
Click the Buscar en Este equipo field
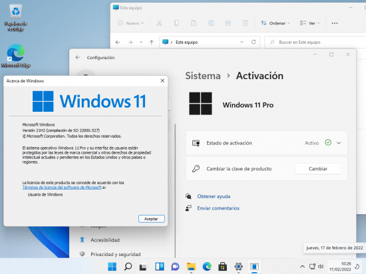tap(315, 42)
